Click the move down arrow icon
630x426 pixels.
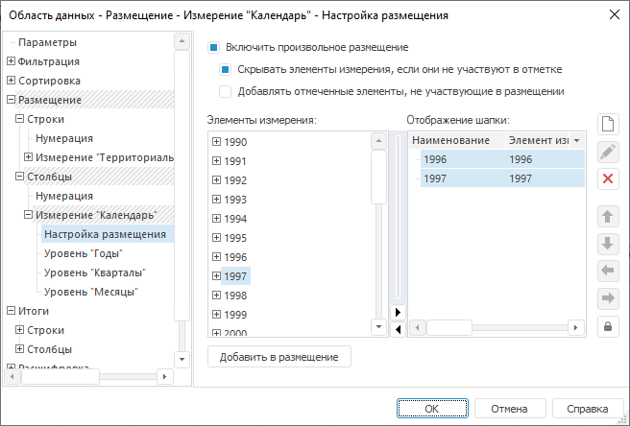(607, 243)
